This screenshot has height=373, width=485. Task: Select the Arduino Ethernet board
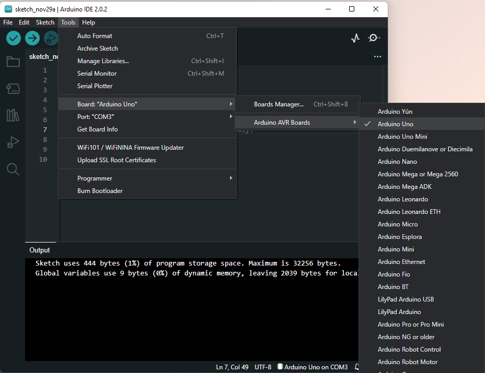click(x=422, y=261)
